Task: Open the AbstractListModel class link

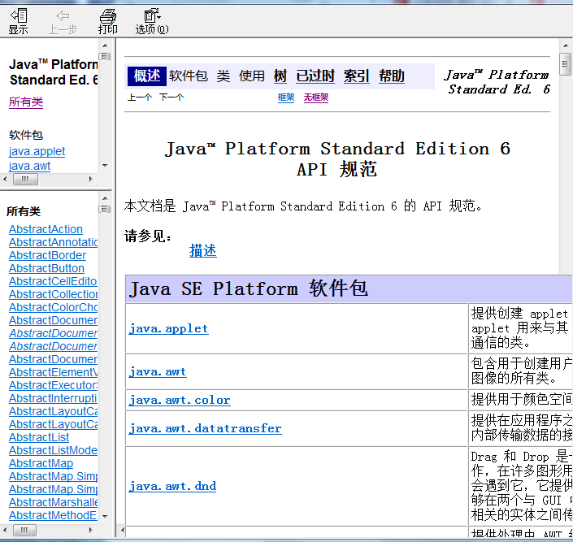Action: (53, 450)
